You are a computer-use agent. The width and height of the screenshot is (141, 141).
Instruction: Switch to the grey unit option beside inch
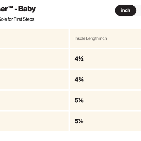pyautogui.click(x=139, y=10)
